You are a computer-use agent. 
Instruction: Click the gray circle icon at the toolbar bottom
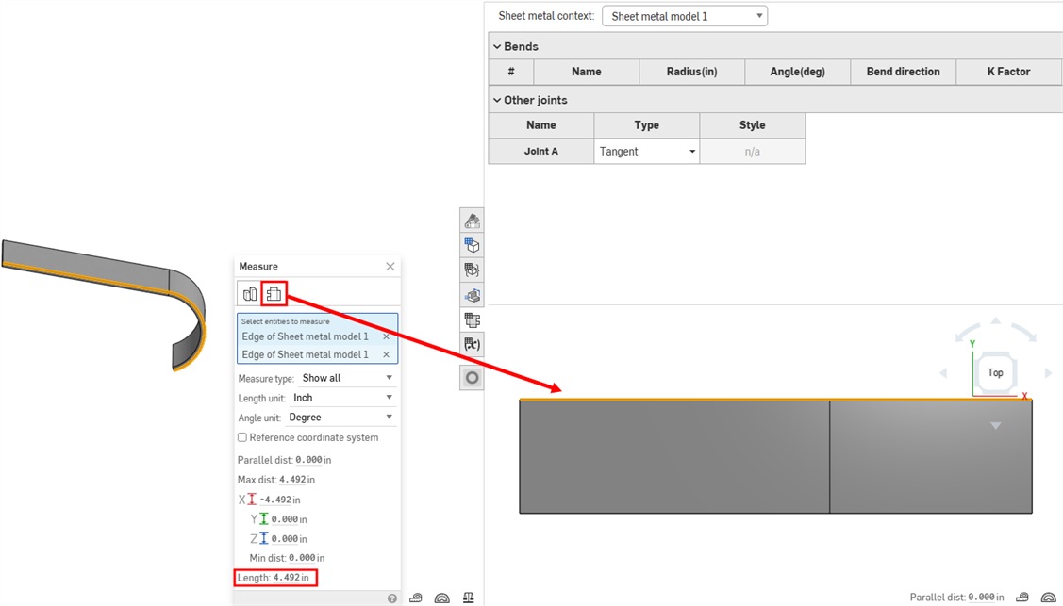472,376
